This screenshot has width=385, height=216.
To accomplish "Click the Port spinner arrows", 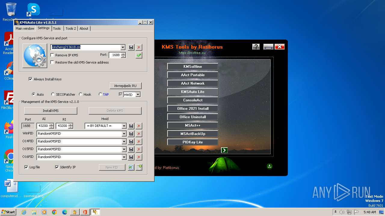I will pyautogui.click(x=123, y=55).
